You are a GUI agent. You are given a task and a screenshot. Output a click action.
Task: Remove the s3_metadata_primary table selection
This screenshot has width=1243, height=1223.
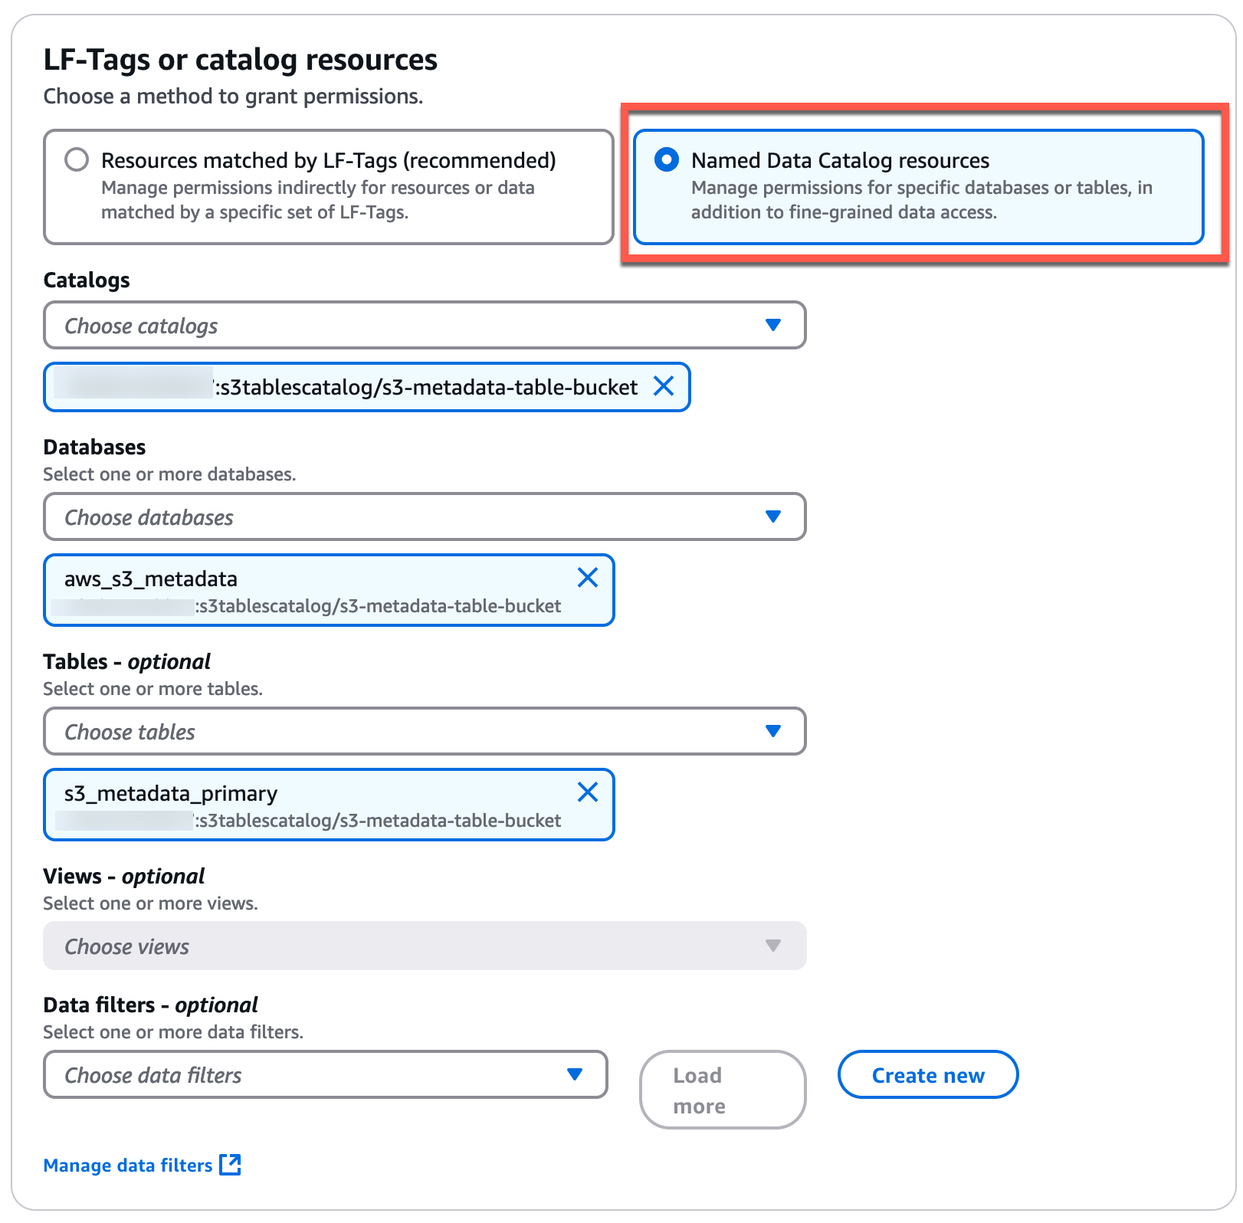point(588,792)
